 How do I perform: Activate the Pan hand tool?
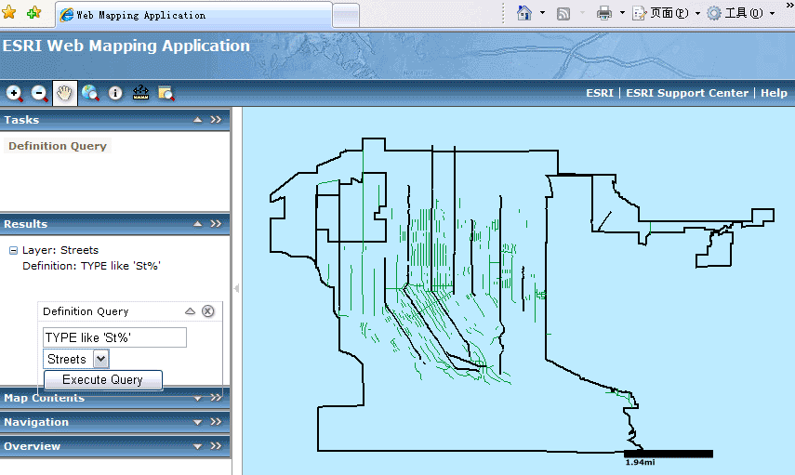coord(65,93)
